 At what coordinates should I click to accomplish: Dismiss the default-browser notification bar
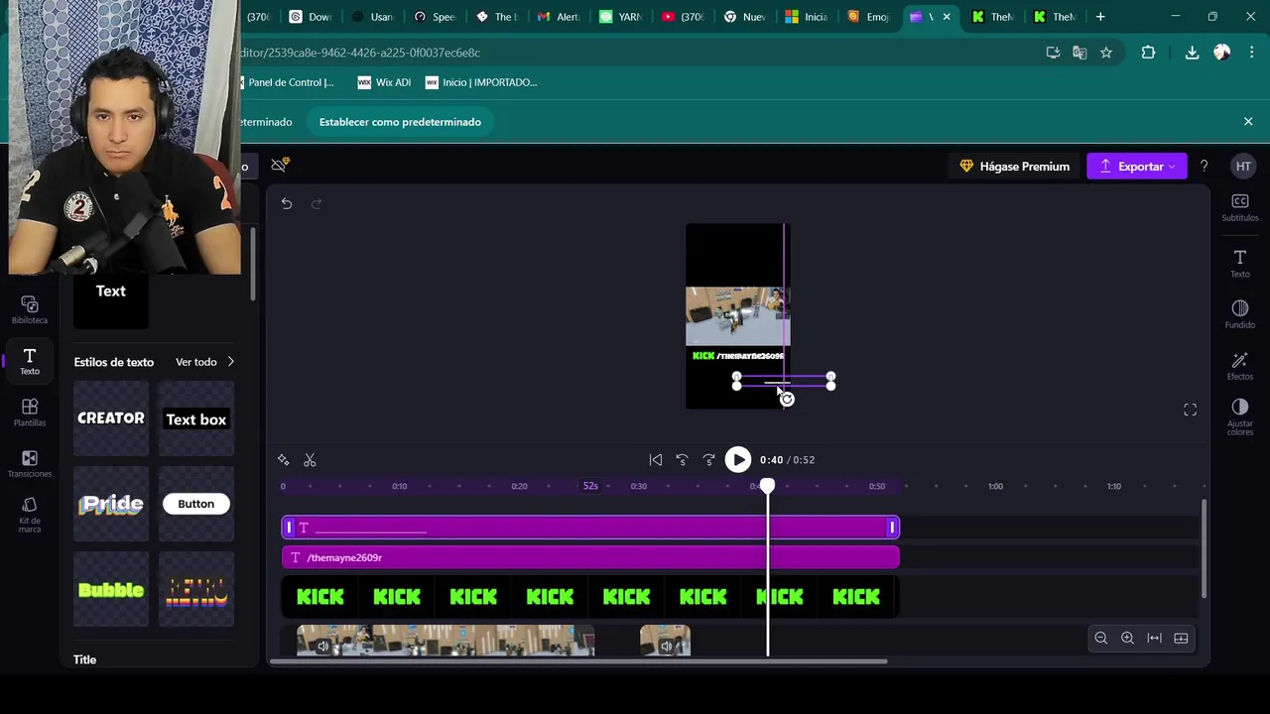coord(1248,122)
